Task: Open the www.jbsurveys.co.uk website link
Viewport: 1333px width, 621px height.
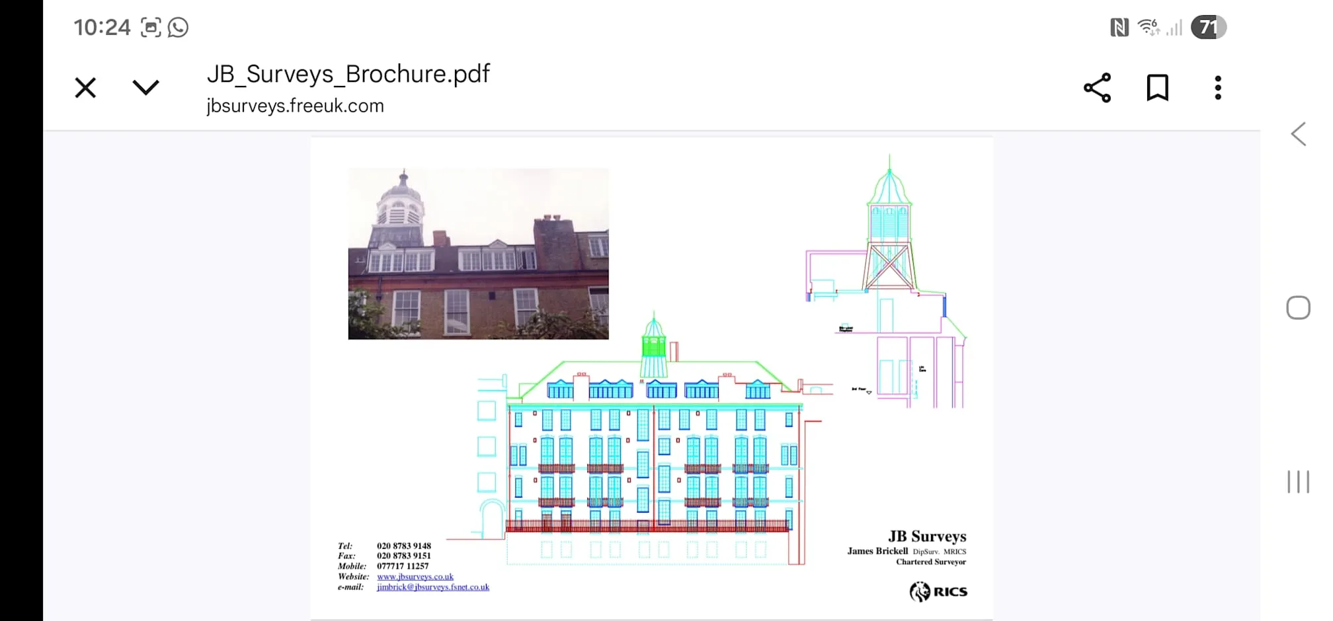Action: pos(415,577)
